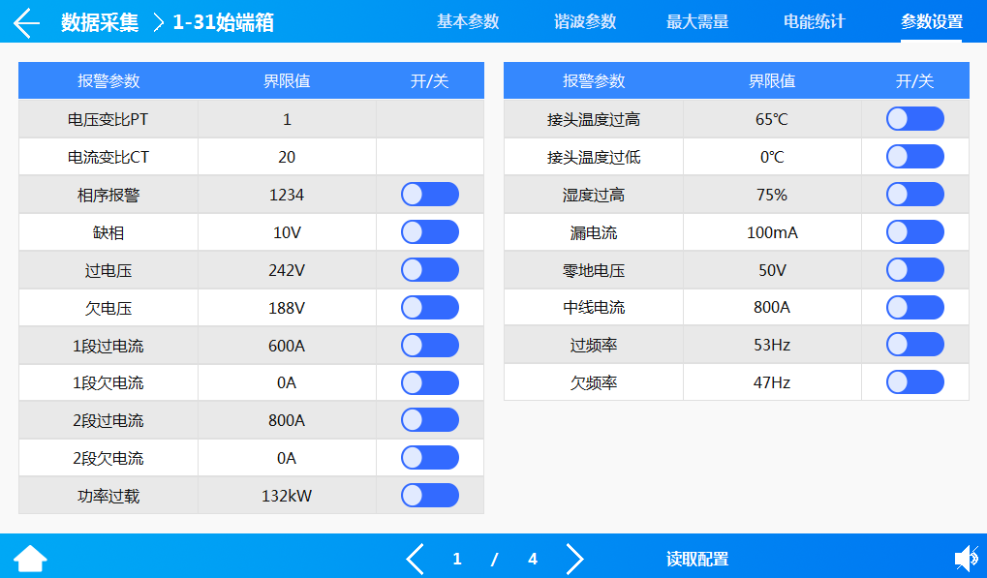Edit the 1段过电流 limit 600A
The height and width of the screenshot is (578, 987).
coord(287,346)
